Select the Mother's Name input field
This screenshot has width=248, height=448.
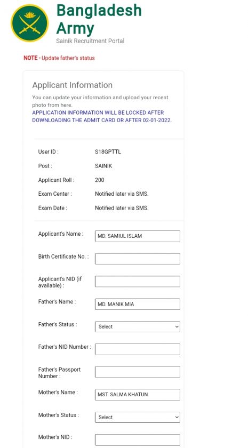(138, 395)
